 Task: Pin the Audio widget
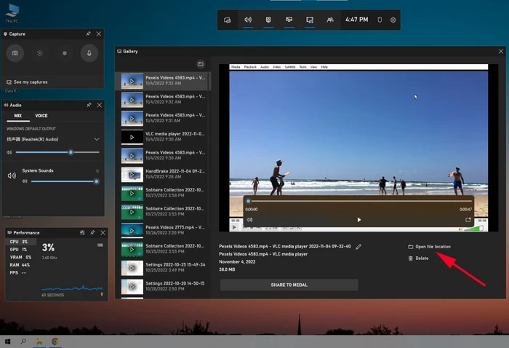(89, 105)
